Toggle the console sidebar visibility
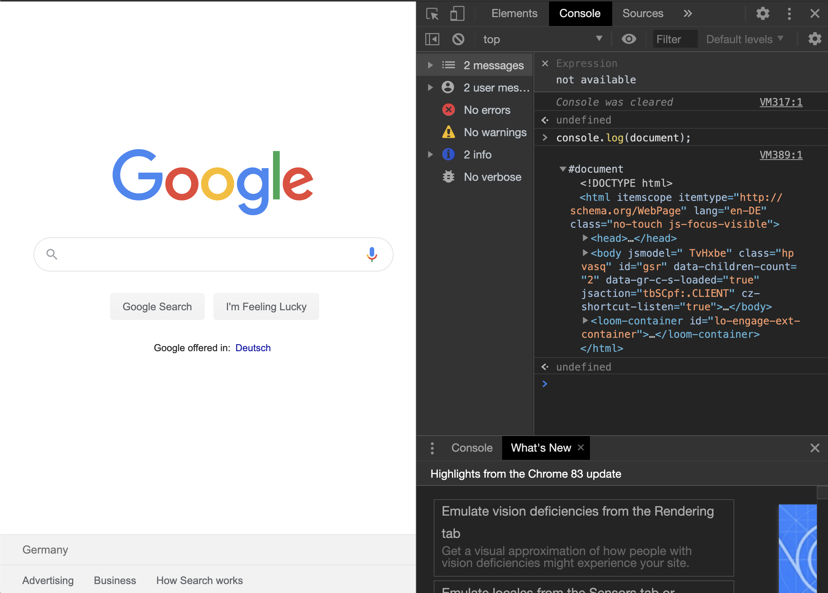 pos(432,39)
